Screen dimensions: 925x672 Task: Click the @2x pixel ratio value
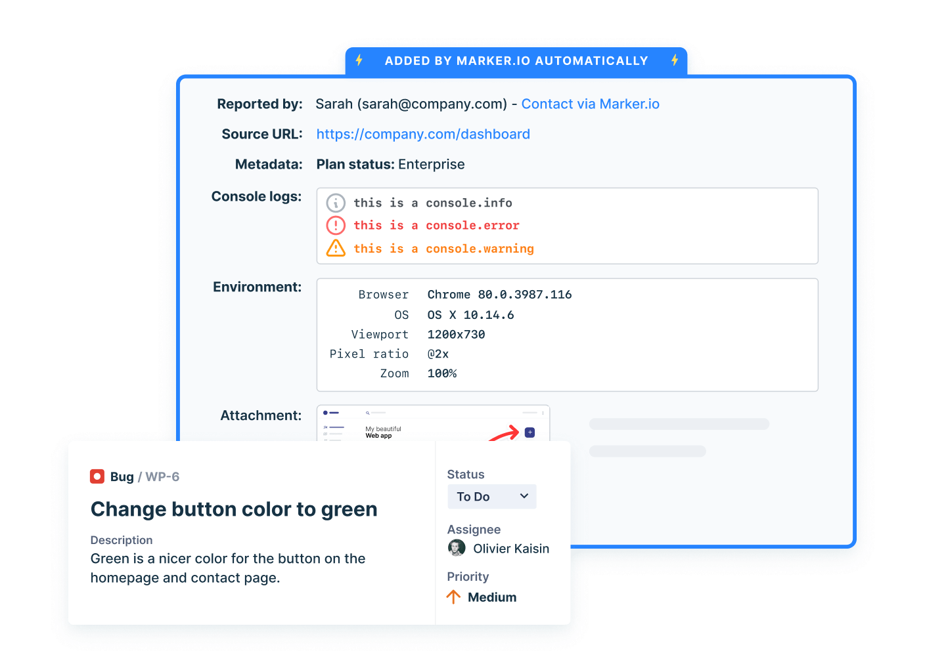click(x=438, y=354)
